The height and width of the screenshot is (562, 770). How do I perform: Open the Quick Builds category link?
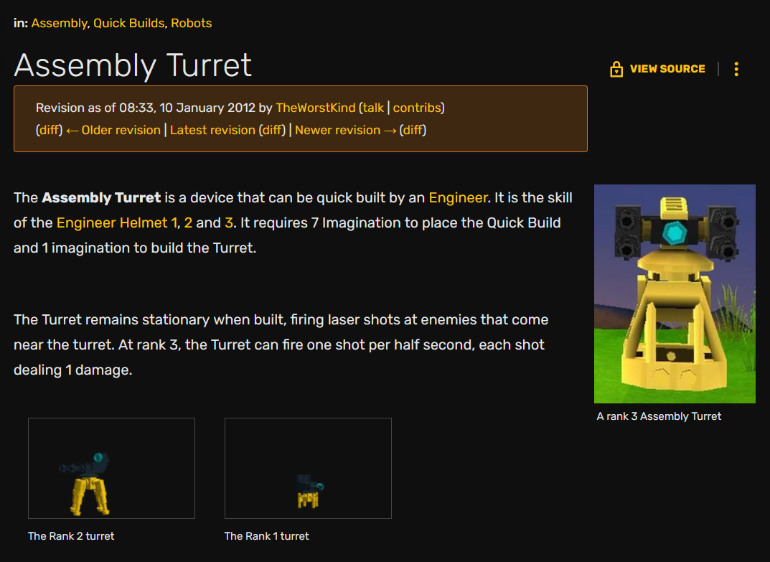[131, 23]
